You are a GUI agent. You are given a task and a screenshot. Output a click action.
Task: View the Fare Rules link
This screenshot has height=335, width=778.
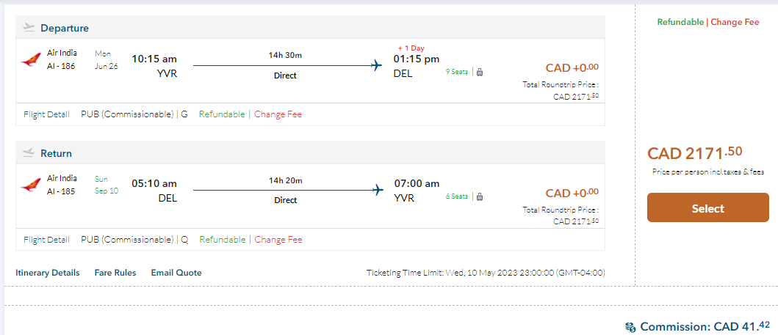115,273
